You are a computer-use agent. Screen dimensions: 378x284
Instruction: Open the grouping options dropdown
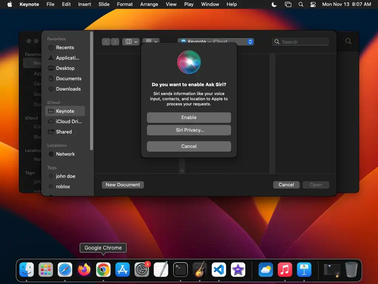151,41
